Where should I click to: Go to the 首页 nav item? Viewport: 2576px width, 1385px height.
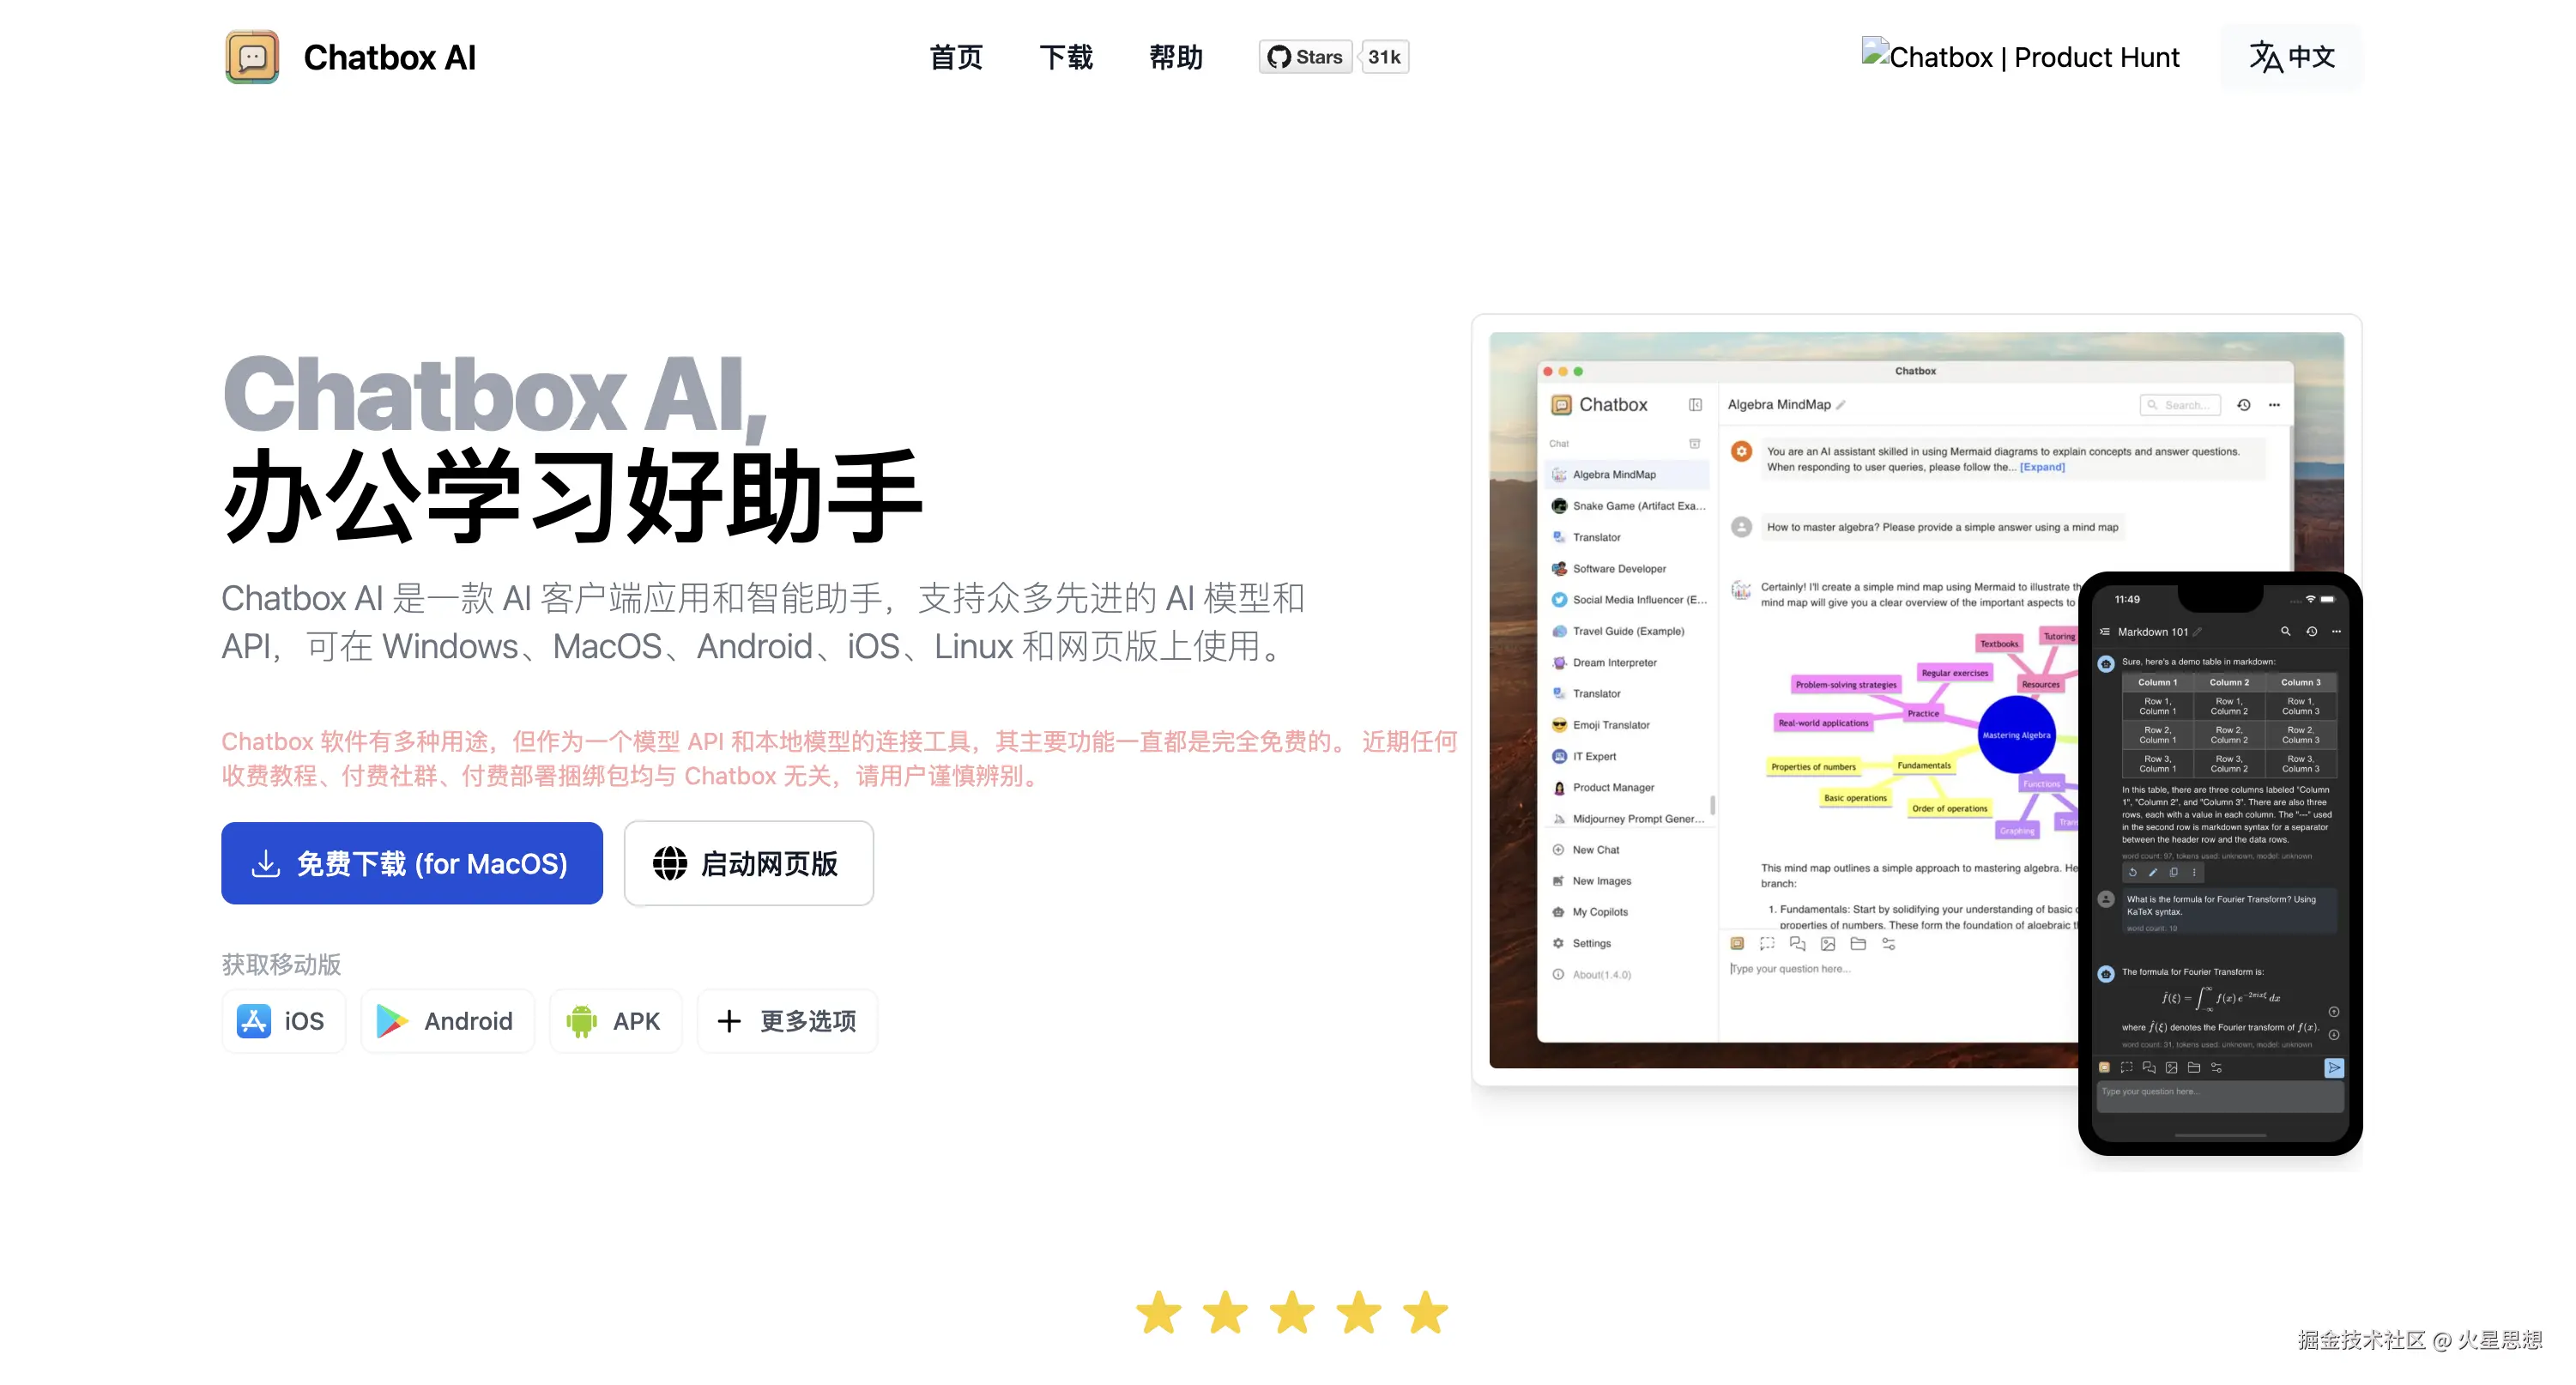point(956,57)
